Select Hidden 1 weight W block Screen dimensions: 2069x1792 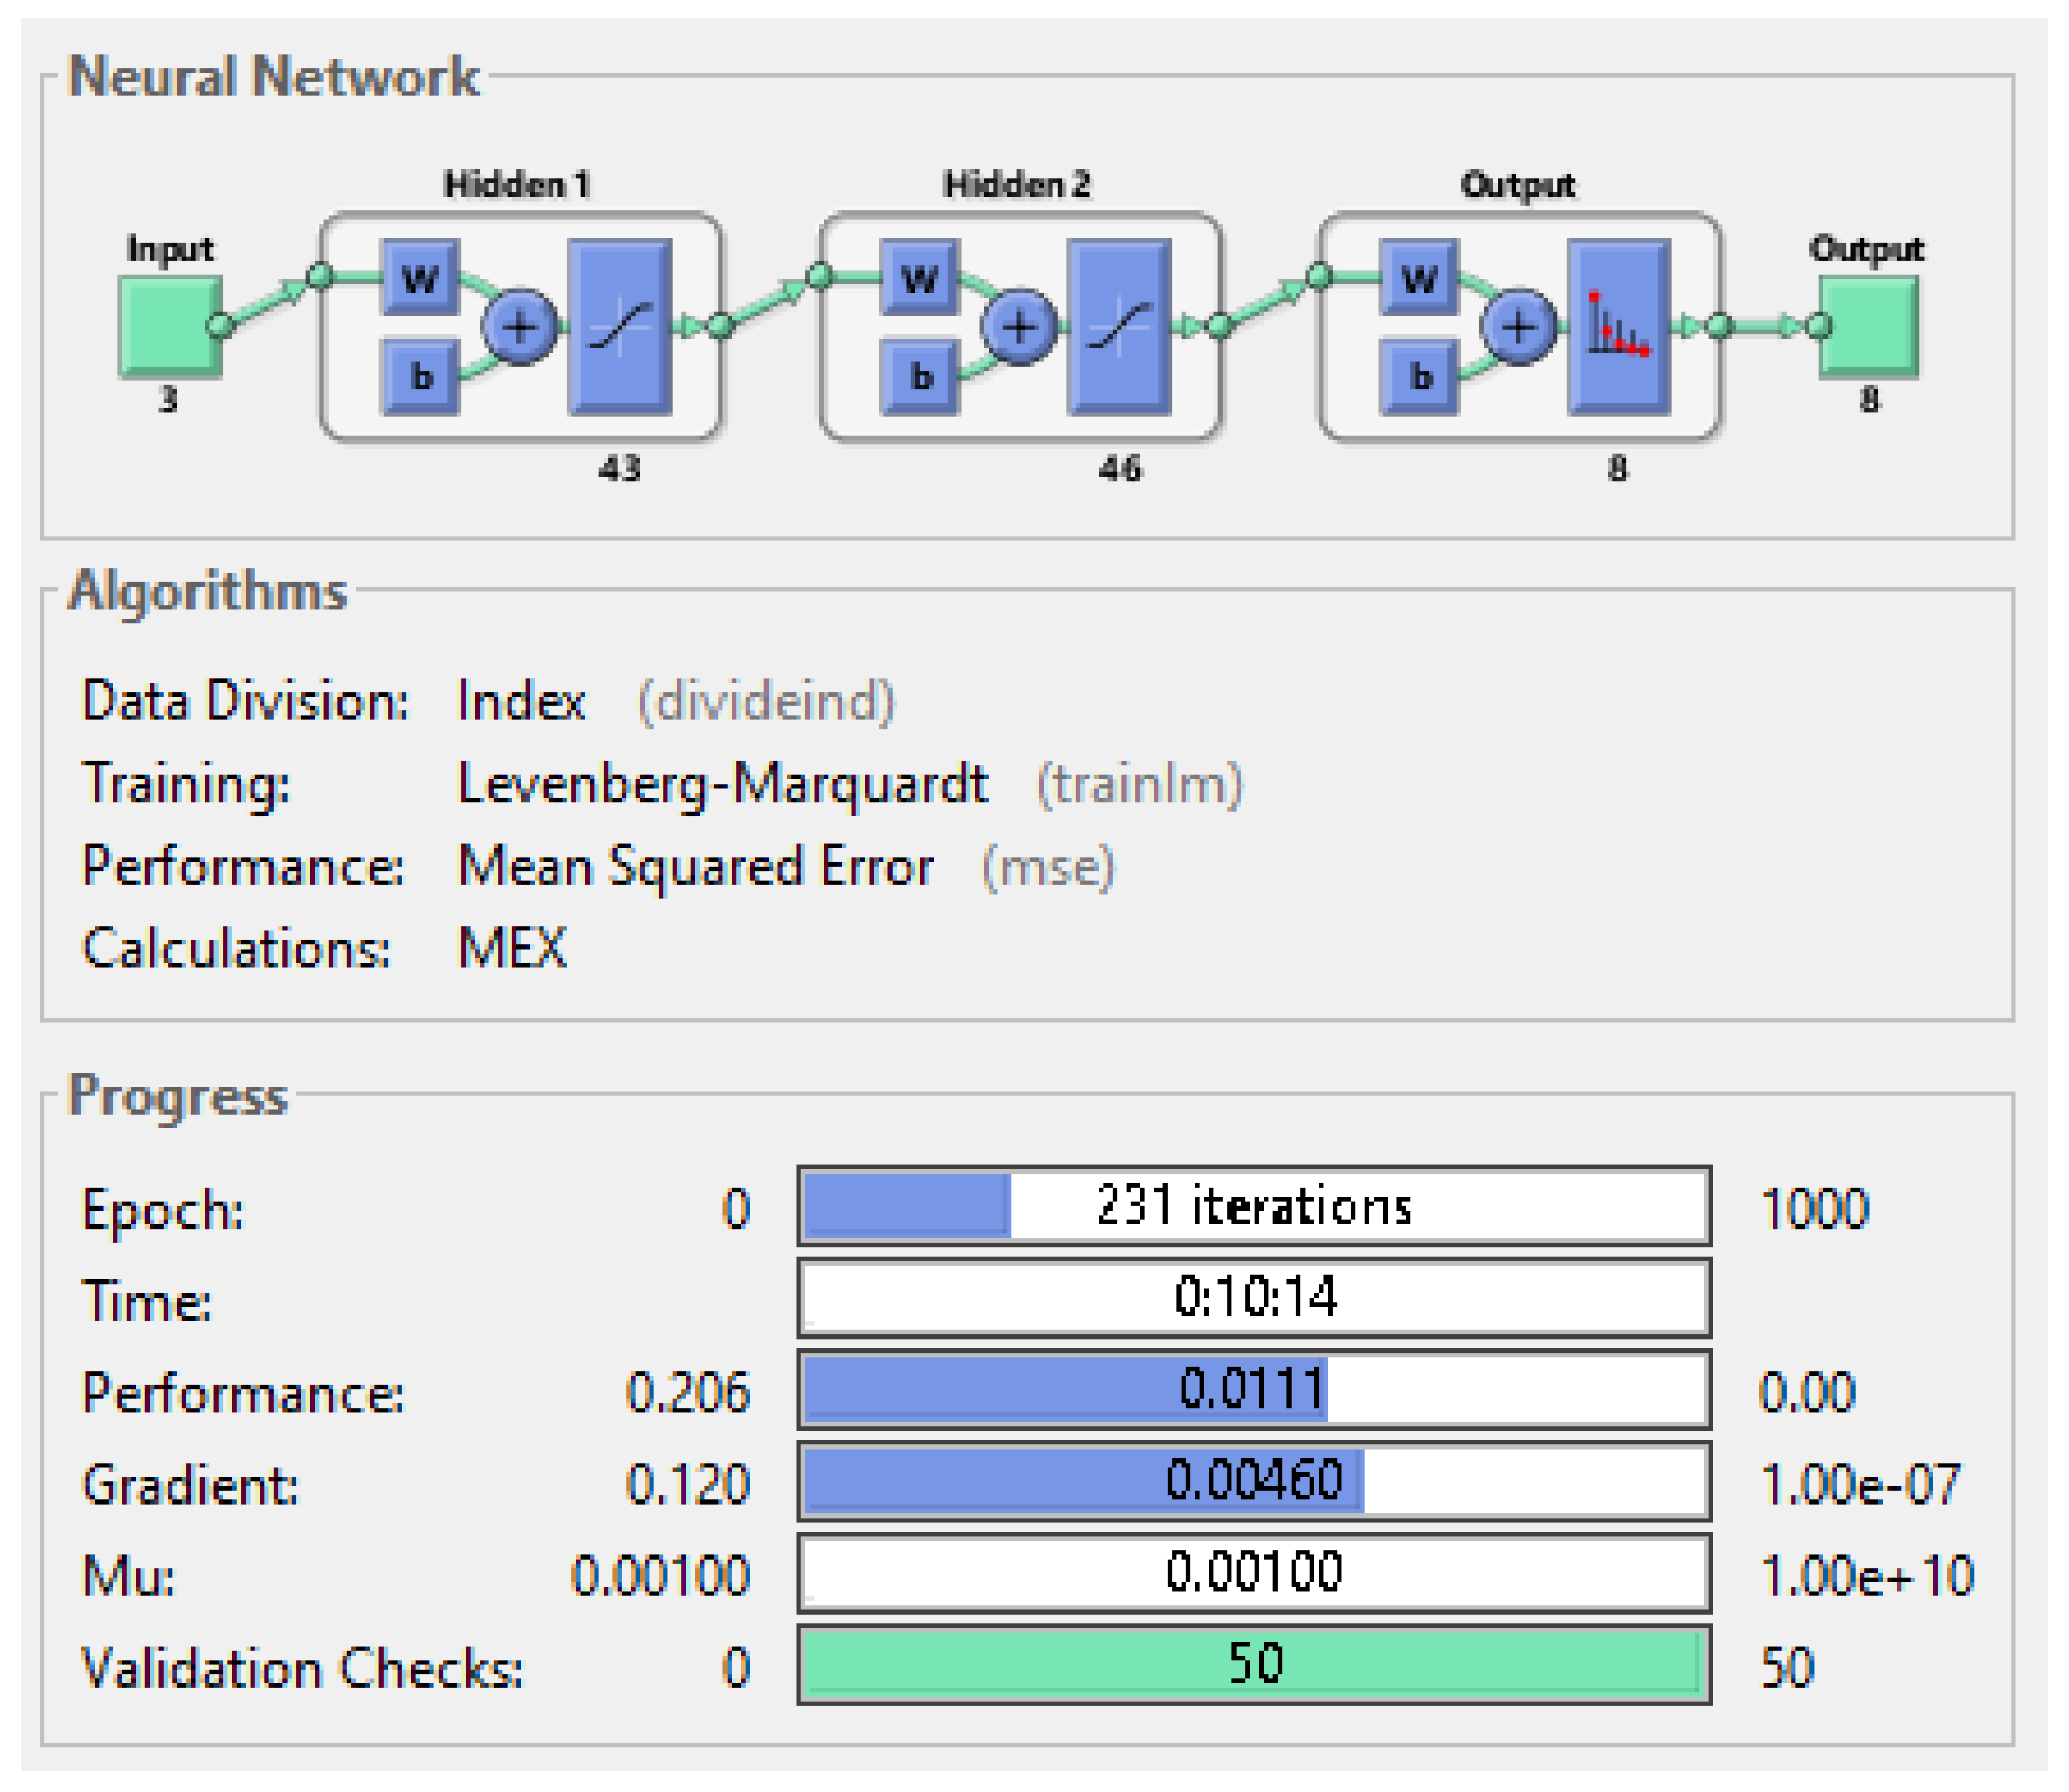click(420, 277)
